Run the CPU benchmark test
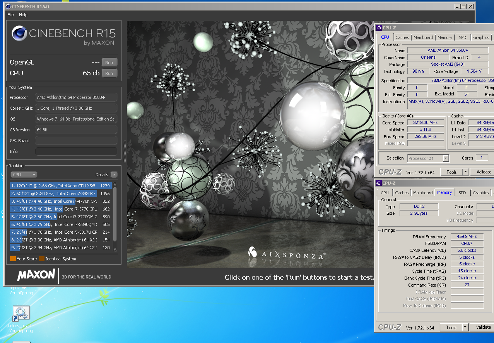 click(x=109, y=73)
